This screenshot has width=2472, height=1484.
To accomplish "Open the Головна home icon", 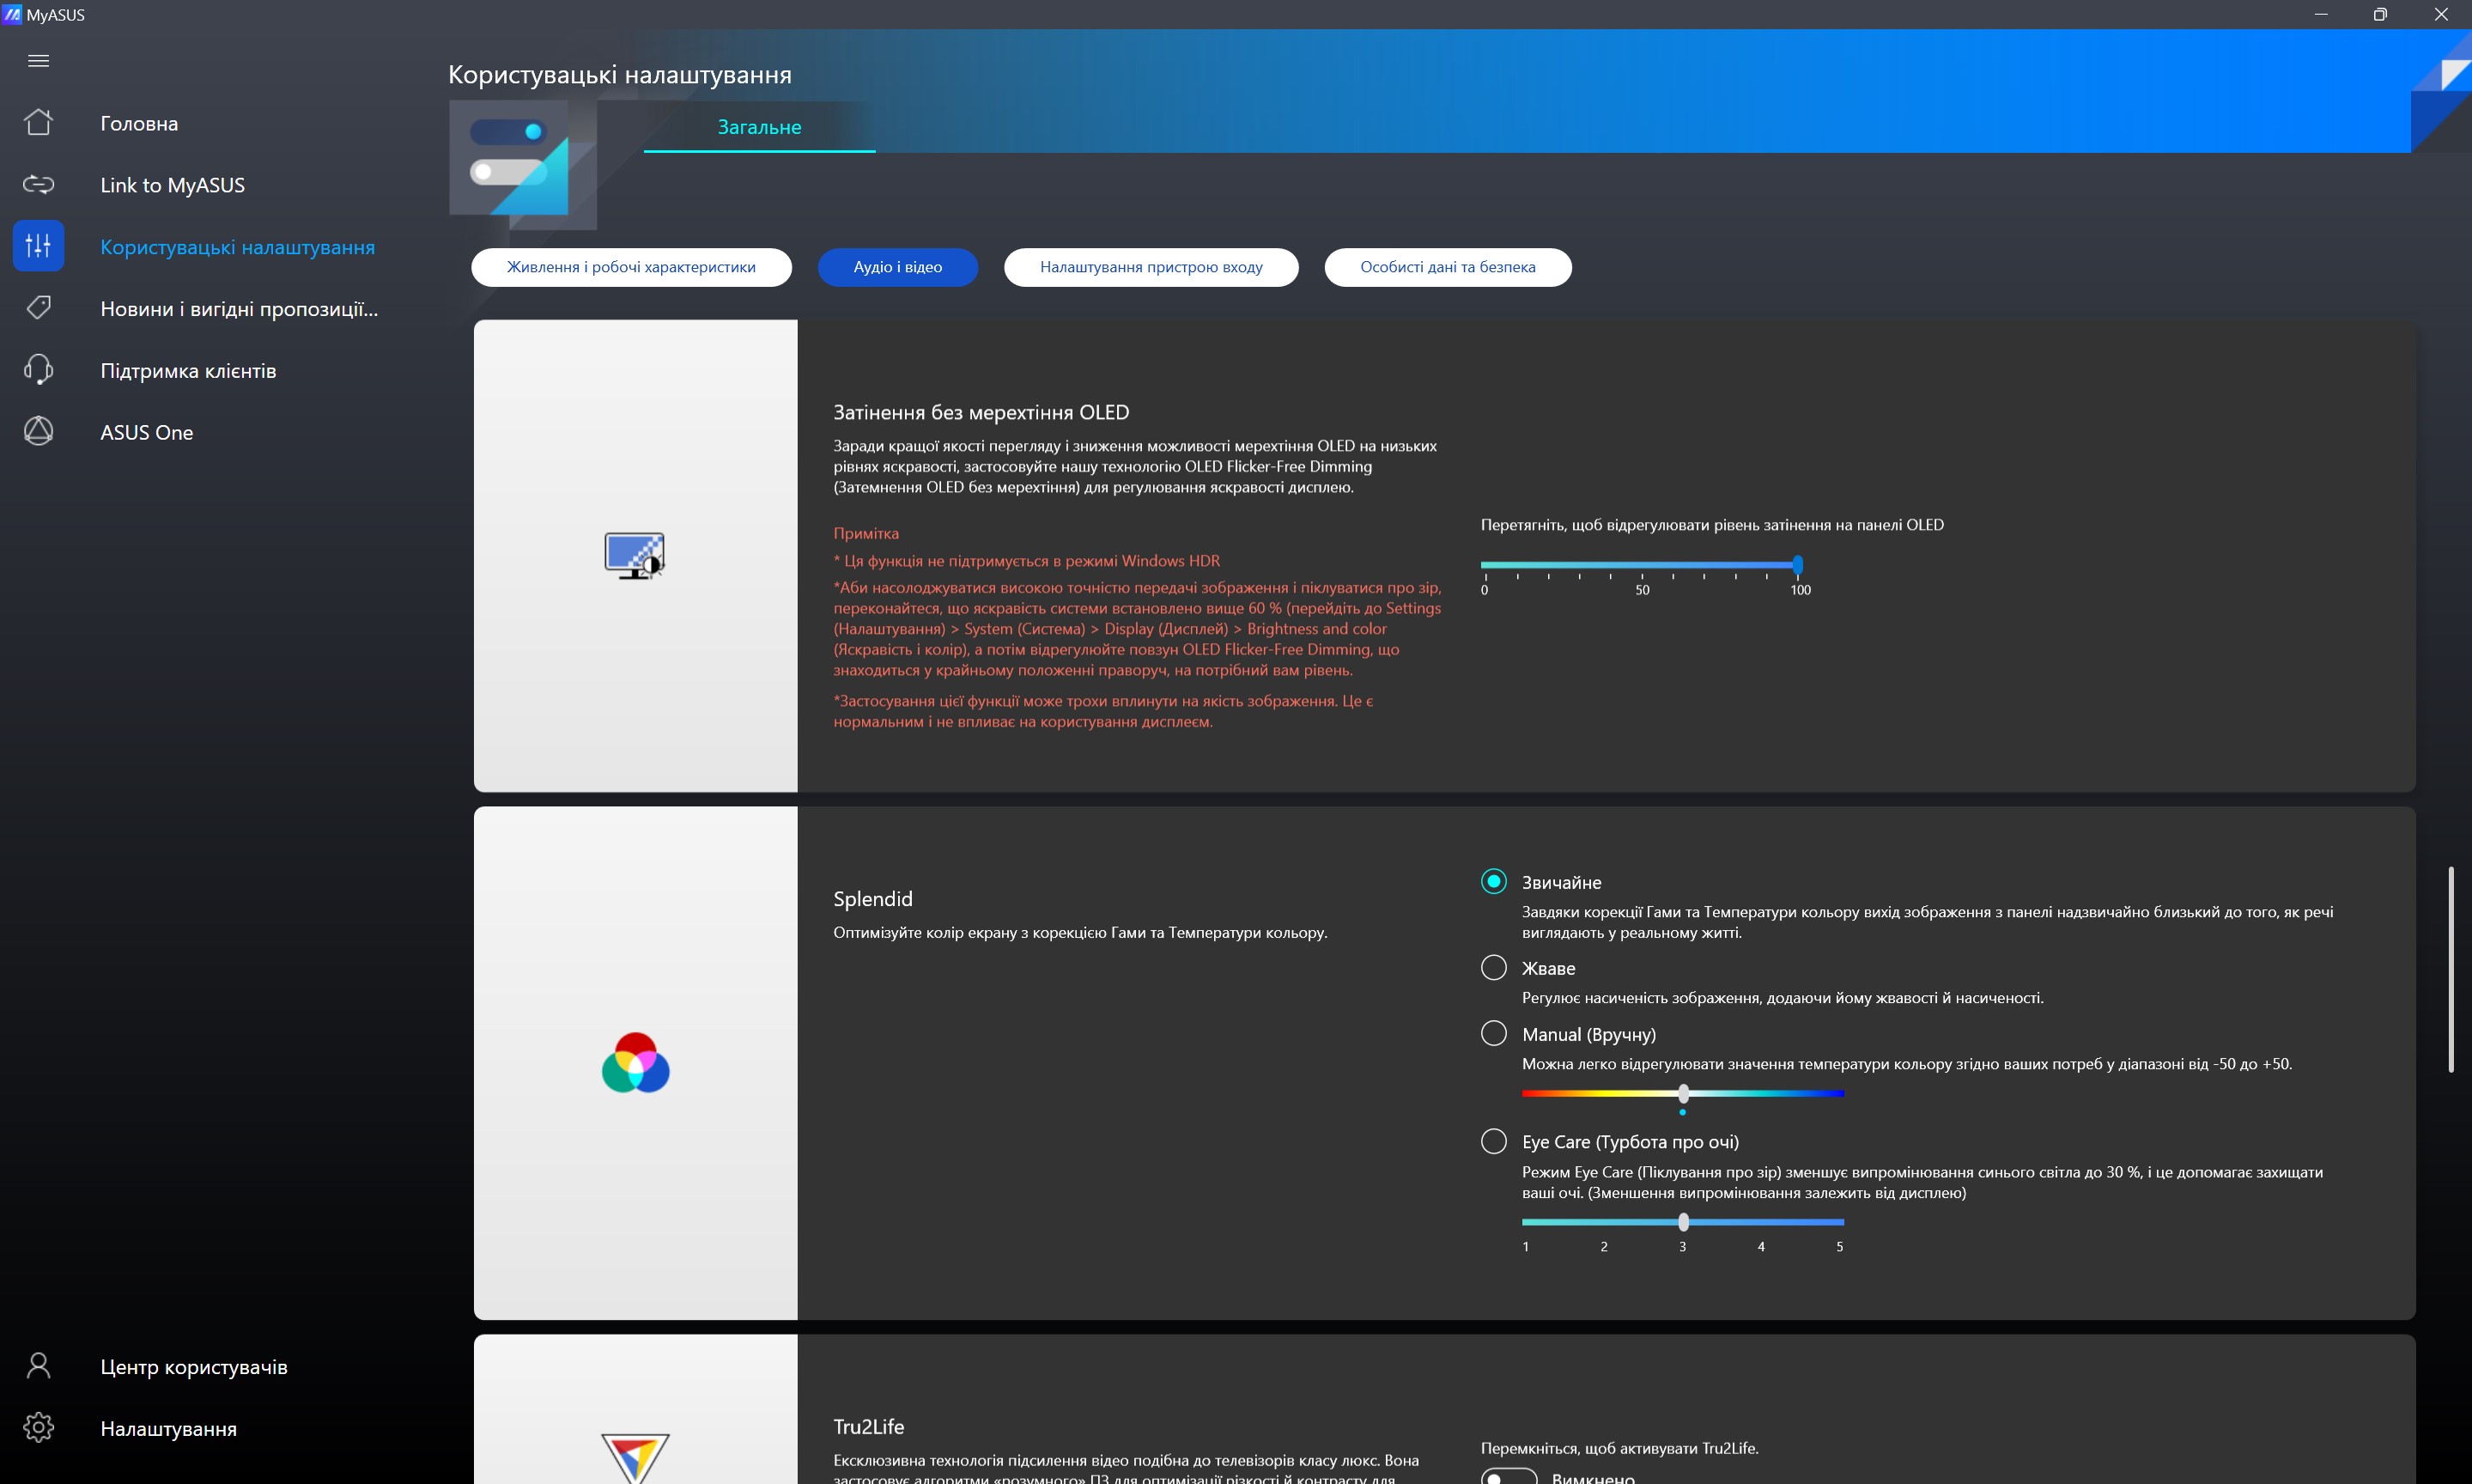I will 38,122.
